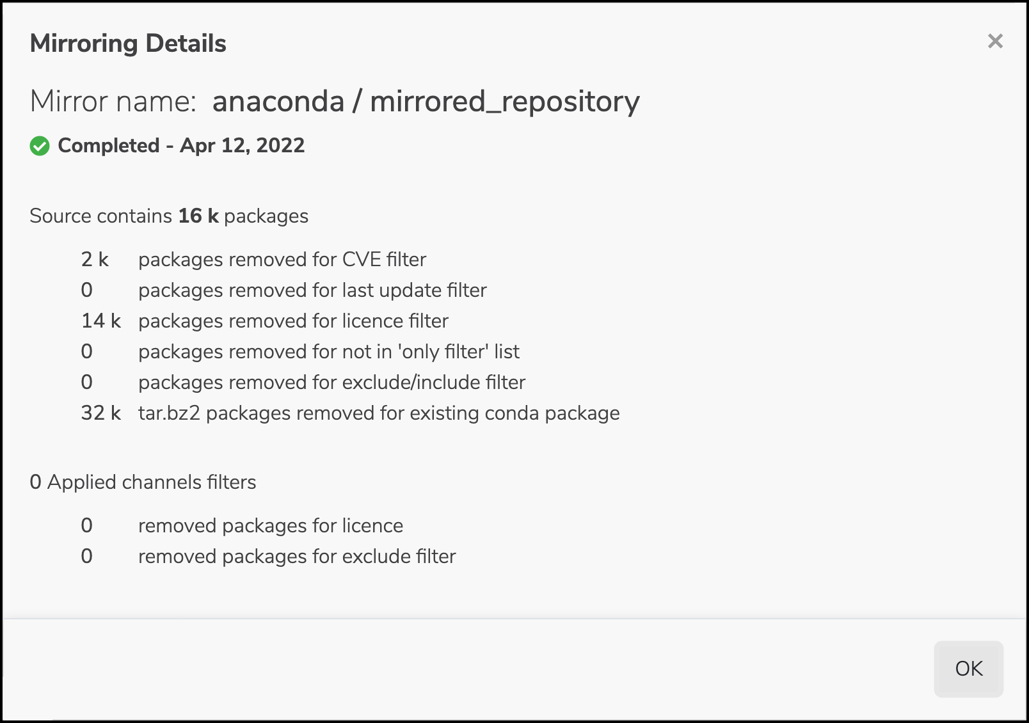Image resolution: width=1029 pixels, height=723 pixels.
Task: Click the 14 k count value
Action: point(101,321)
